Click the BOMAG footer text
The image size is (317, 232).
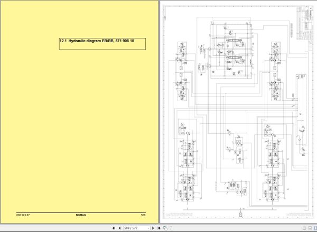coord(81,215)
